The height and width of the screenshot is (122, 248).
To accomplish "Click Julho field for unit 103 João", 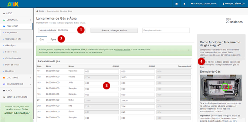I will pos(137,83).
